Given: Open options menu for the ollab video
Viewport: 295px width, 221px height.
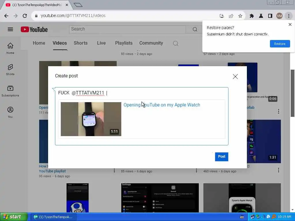Looking at the screenshot, I should point(279,111).
